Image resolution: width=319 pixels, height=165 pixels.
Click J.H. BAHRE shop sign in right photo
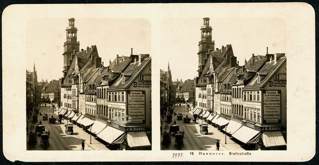[x=271, y=129]
